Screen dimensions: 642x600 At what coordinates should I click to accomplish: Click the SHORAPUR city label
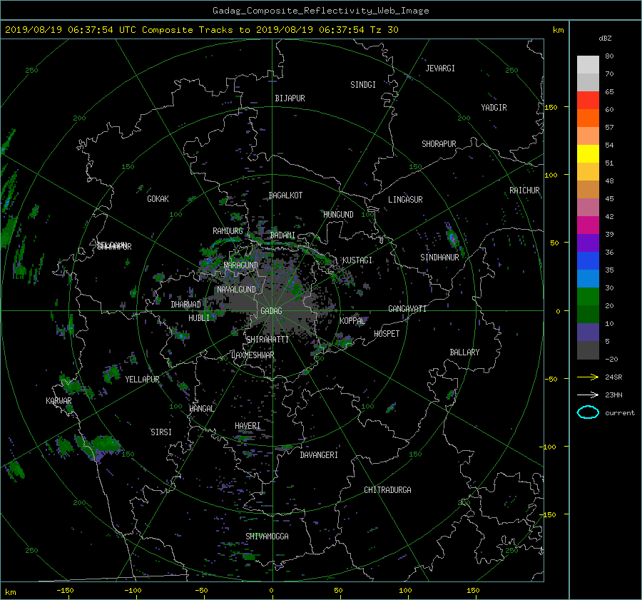tap(439, 144)
